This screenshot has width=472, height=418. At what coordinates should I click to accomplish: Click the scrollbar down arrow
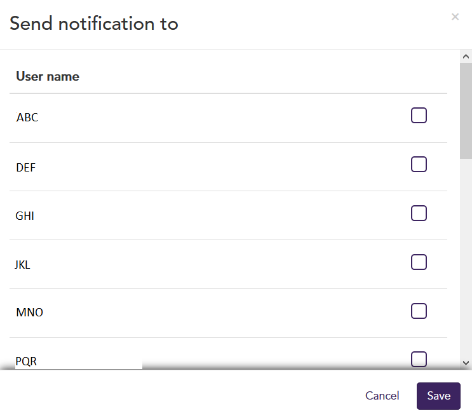tap(466, 363)
